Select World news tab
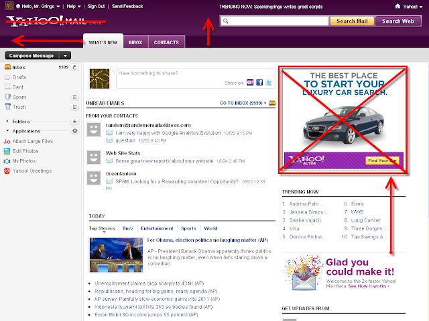Image resolution: width=429 pixels, height=321 pixels. (x=210, y=228)
